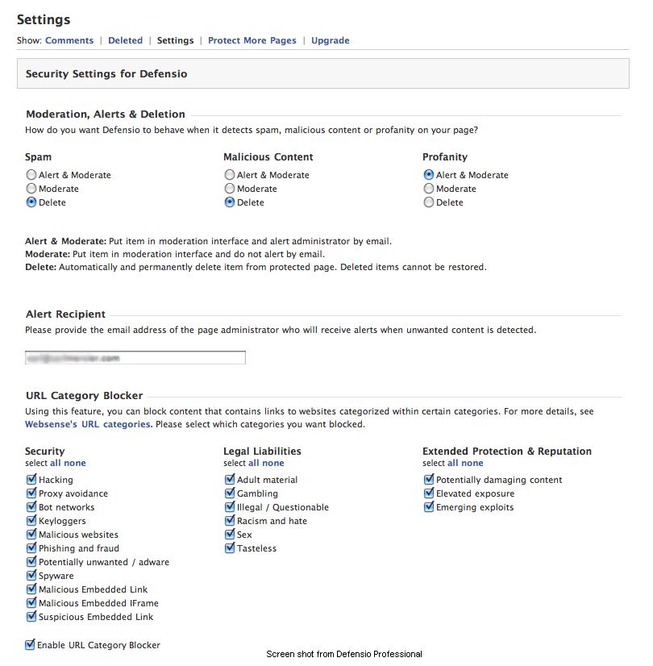Uncheck Malicious Embedded Link
Viewport: 653px width, 666px height.
(x=31, y=589)
